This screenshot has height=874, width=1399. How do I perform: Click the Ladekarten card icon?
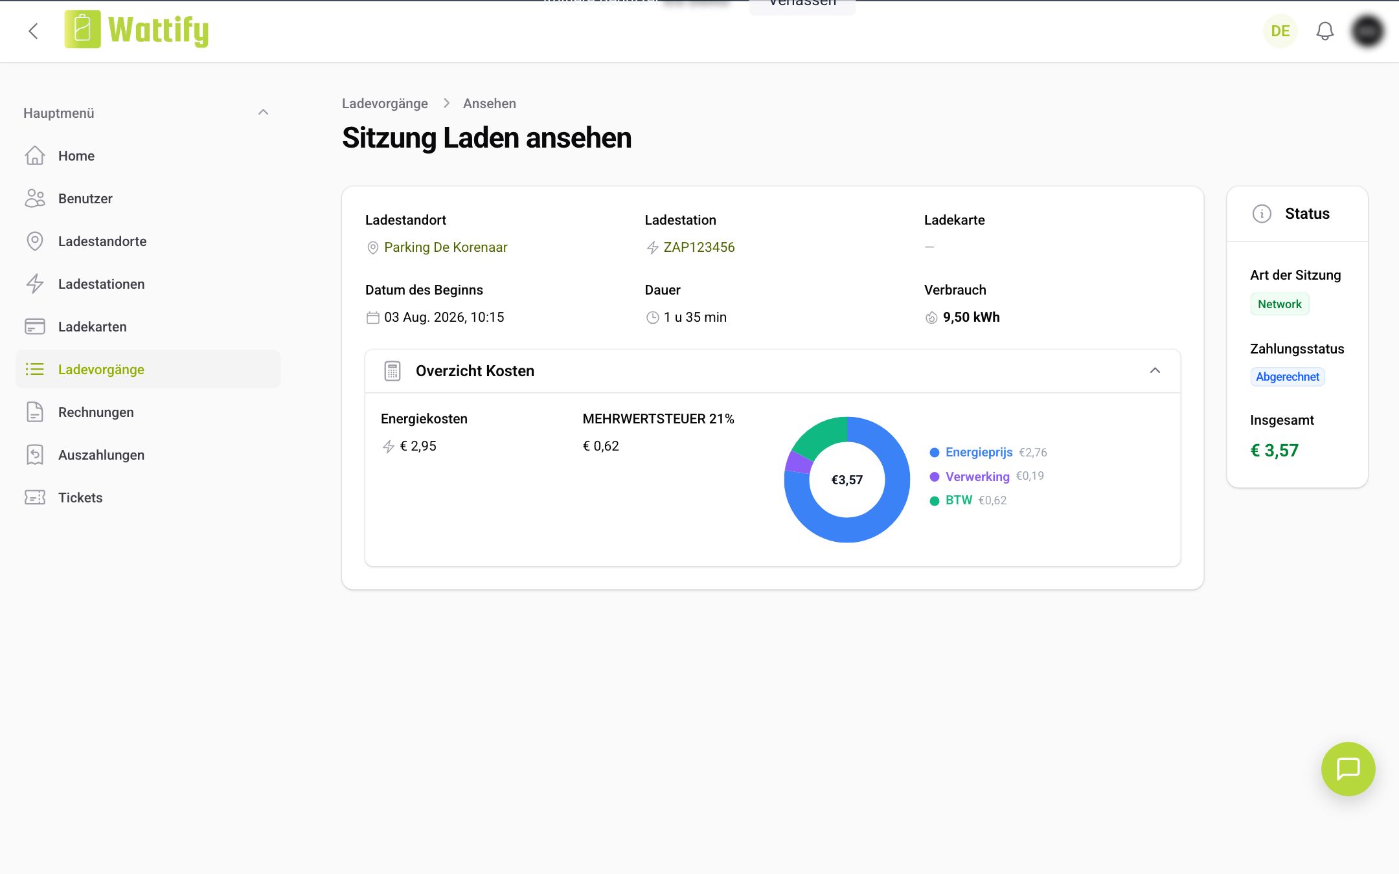[35, 326]
